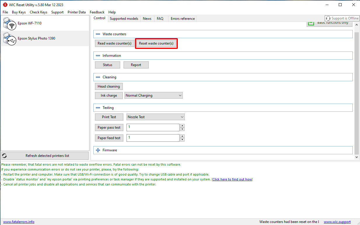
Task: Open the File menu
Action: (x=5, y=12)
